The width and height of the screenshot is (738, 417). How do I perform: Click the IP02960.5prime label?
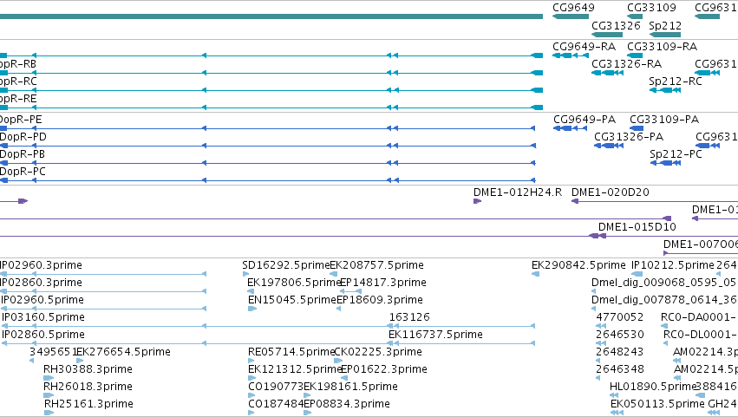coord(42,300)
